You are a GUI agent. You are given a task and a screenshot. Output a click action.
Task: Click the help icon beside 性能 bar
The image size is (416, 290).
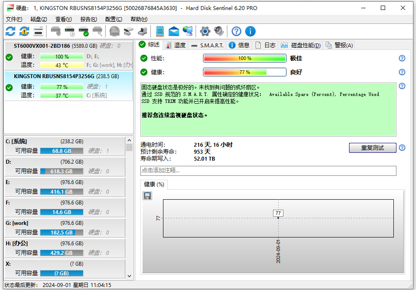click(402, 58)
